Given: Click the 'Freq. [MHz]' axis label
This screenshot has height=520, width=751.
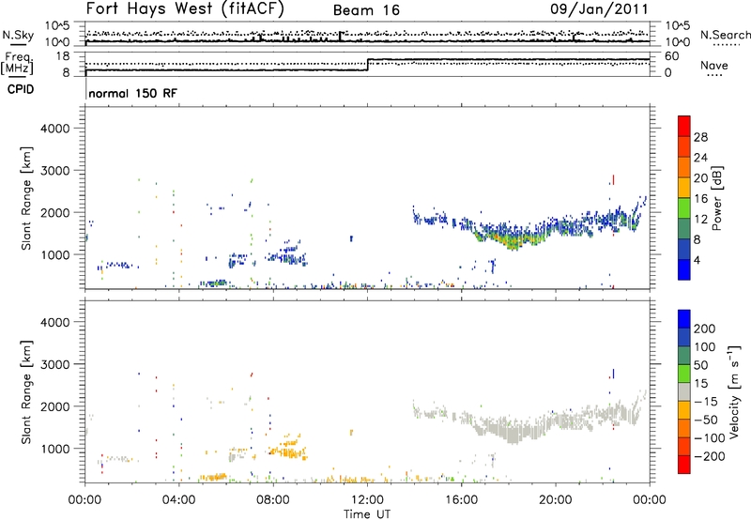Looking at the screenshot, I should 18,64.
